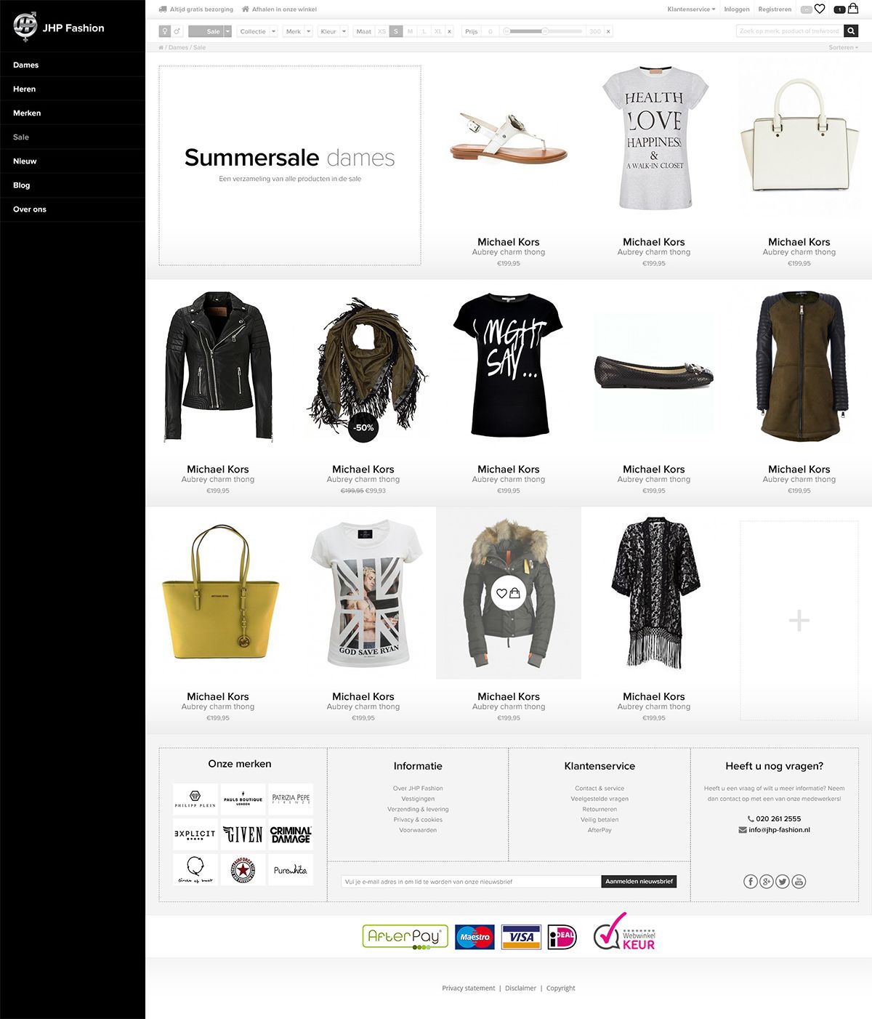Open Heren in the sidebar menu

tap(24, 89)
